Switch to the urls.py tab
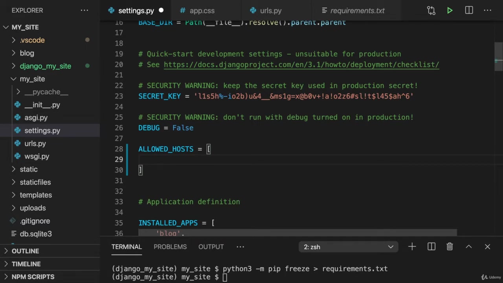This screenshot has width=503, height=283. 270,11
